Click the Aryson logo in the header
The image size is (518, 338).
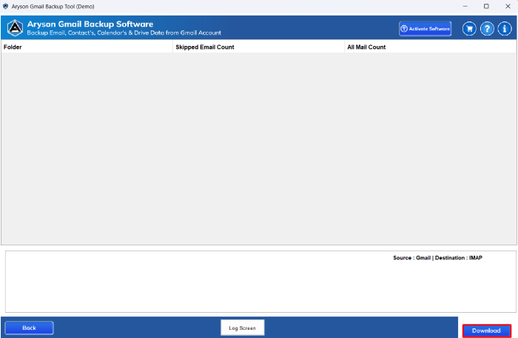16,28
